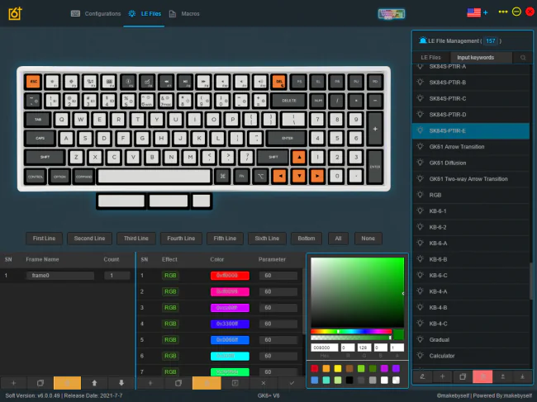
Task: Select the KB-6-1 lighting file
Action: point(471,211)
